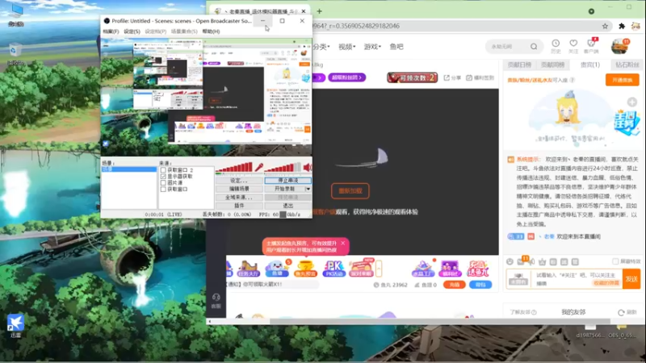Mute the desktop speaker icon in OBS

pos(308,167)
